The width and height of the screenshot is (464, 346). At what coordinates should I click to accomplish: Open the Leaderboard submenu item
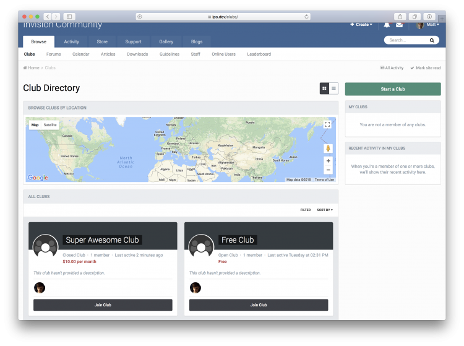click(259, 54)
